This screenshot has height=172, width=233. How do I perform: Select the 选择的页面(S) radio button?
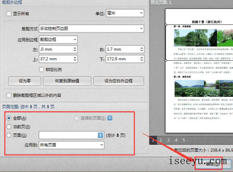[76, 118]
